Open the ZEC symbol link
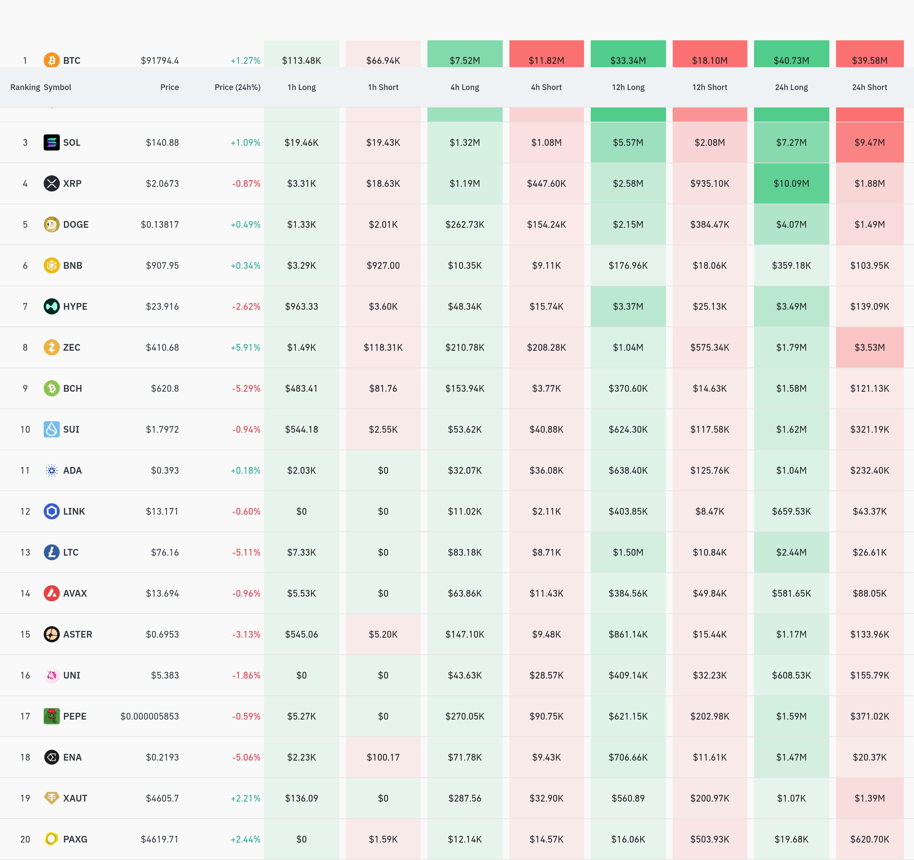 [x=71, y=347]
